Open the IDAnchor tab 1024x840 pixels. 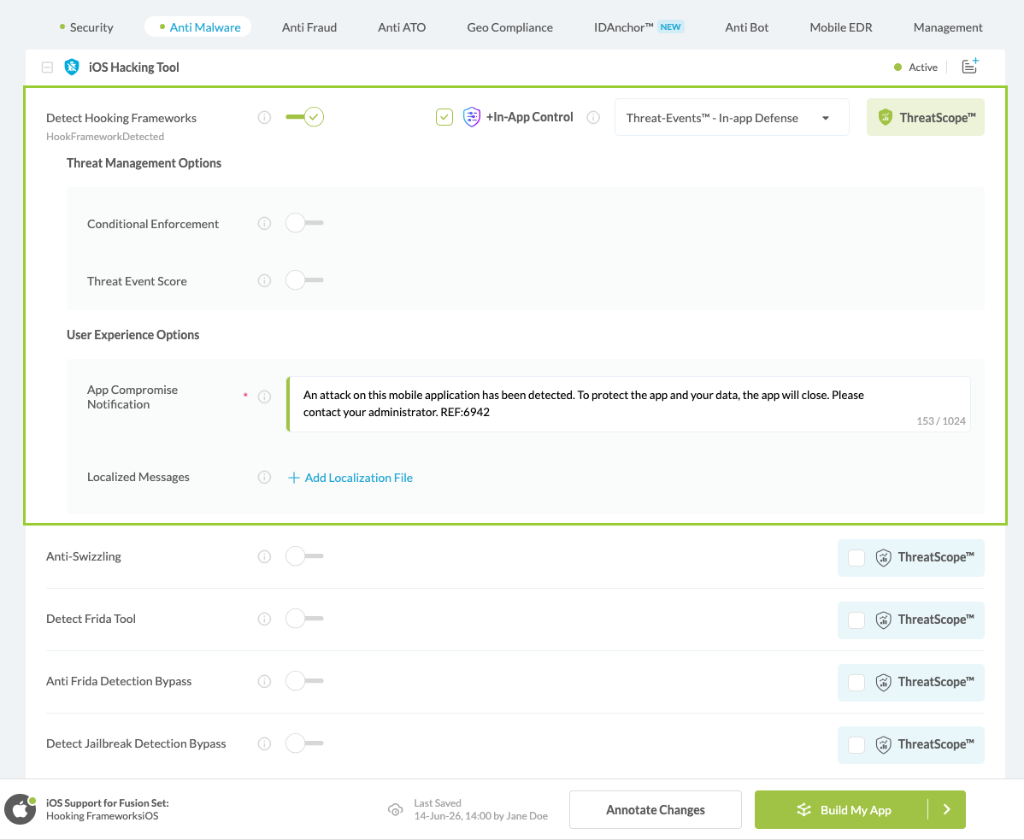coord(638,27)
